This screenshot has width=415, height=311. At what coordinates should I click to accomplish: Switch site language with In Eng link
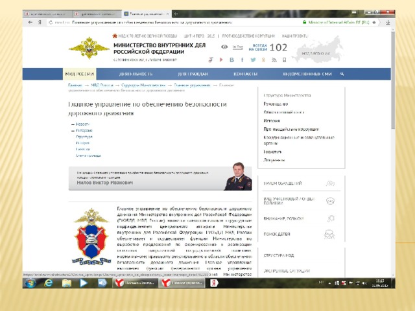pyautogui.click(x=237, y=47)
